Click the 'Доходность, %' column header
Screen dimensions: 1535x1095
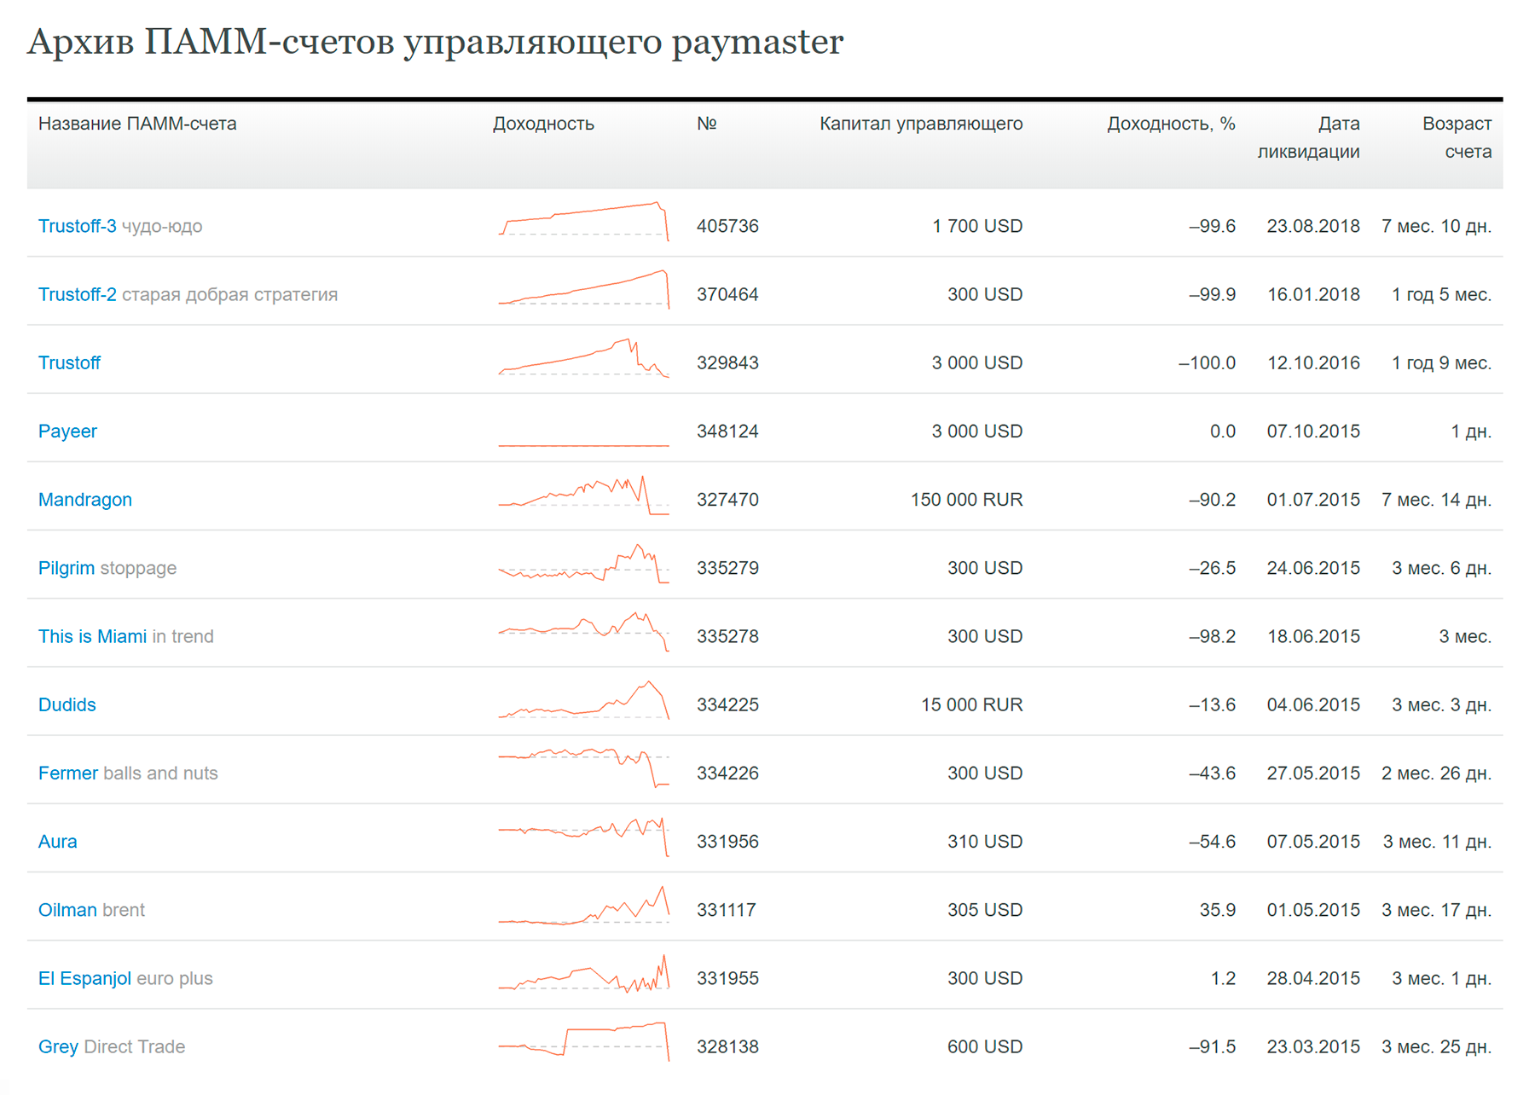coord(1171,124)
